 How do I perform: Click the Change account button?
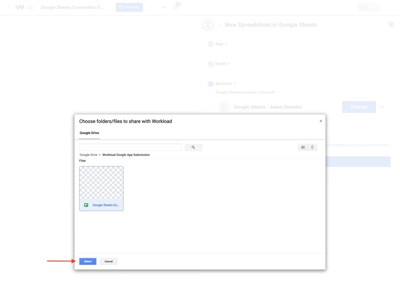359,107
